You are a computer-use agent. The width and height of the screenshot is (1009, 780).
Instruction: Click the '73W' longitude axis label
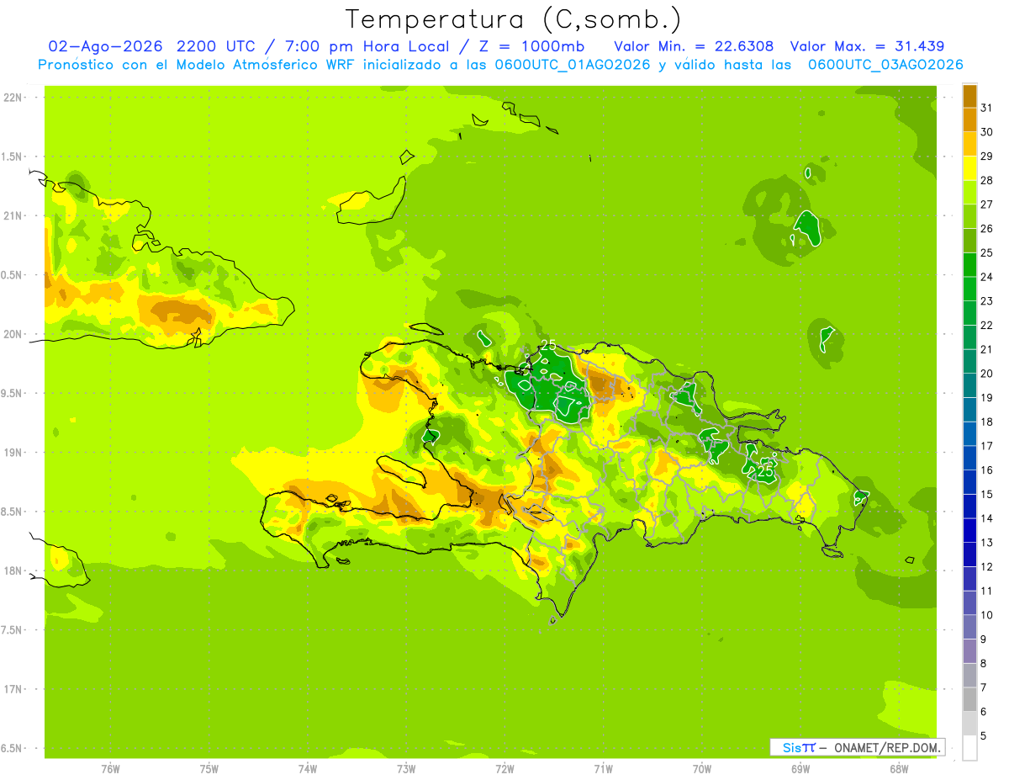point(406,769)
